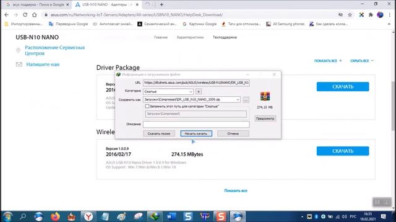
Task: Click the 'Описание' description input field
Action: [196, 124]
